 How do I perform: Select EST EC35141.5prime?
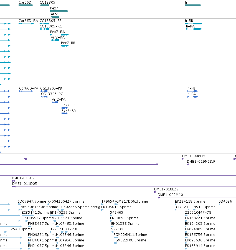click(27, 215)
